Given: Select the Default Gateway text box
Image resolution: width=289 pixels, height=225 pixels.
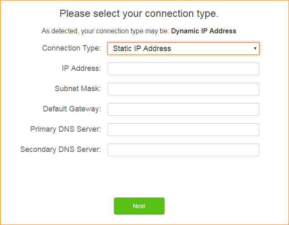Looking at the screenshot, I should pyautogui.click(x=183, y=109).
